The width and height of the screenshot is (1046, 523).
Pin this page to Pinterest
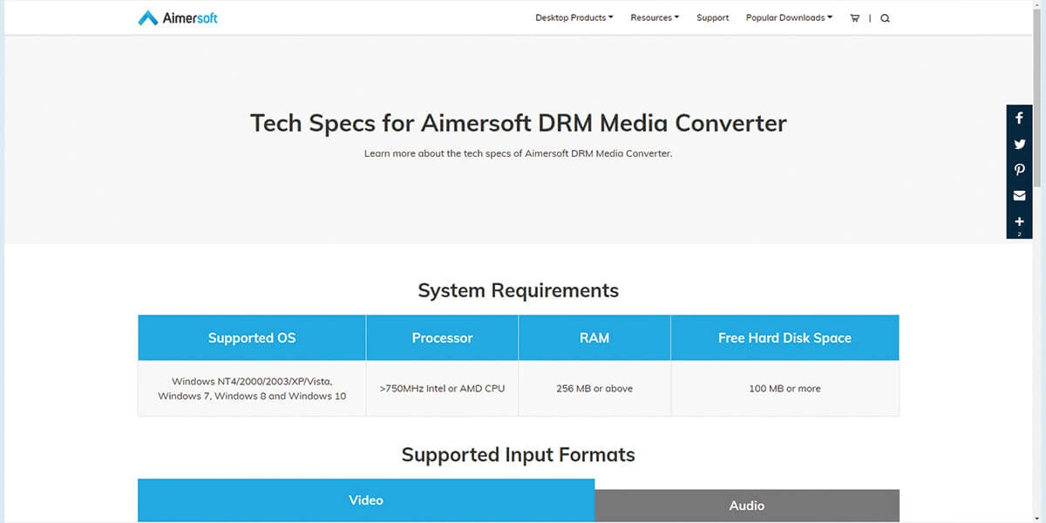1019,169
